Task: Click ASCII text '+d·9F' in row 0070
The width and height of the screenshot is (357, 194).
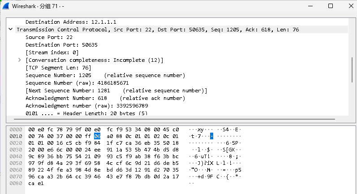Action: [205, 177]
